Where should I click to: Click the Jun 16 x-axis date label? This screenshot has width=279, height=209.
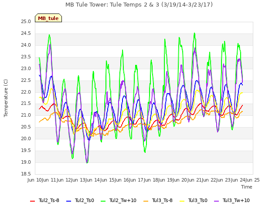coord(122,180)
